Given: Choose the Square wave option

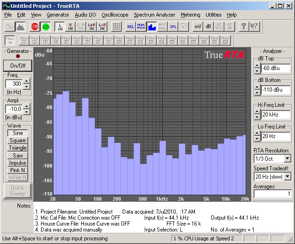Looking at the screenshot, I should pyautogui.click(x=18, y=140).
